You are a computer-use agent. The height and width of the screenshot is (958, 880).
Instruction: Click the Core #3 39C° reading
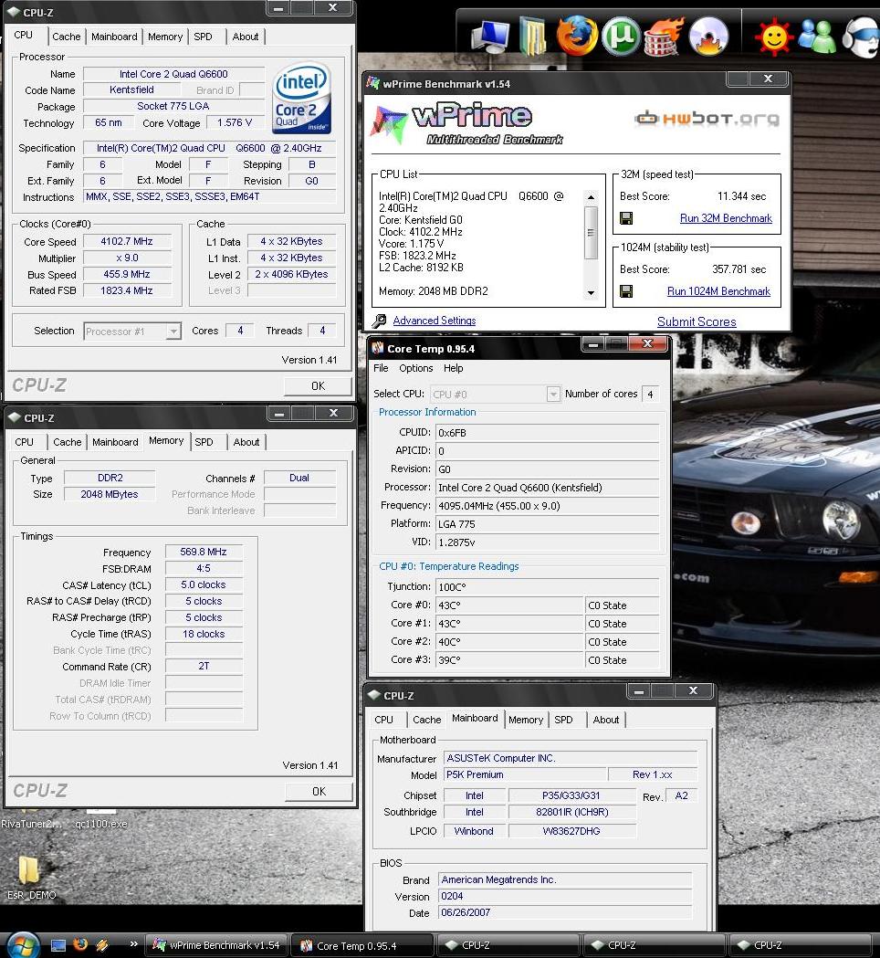point(509,660)
